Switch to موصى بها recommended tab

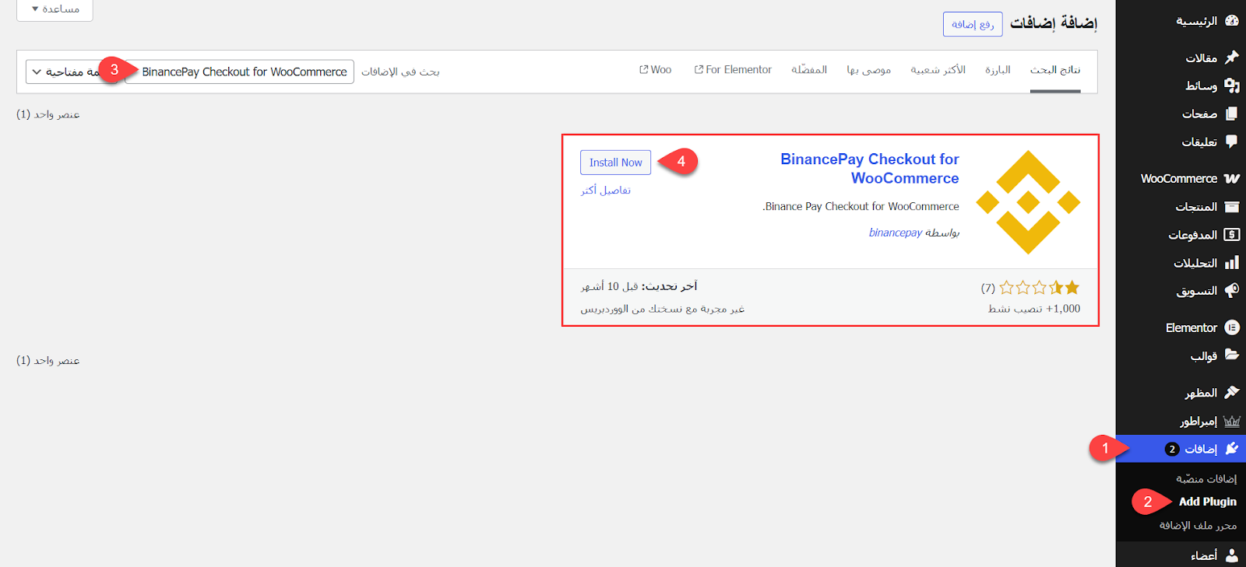coord(869,70)
